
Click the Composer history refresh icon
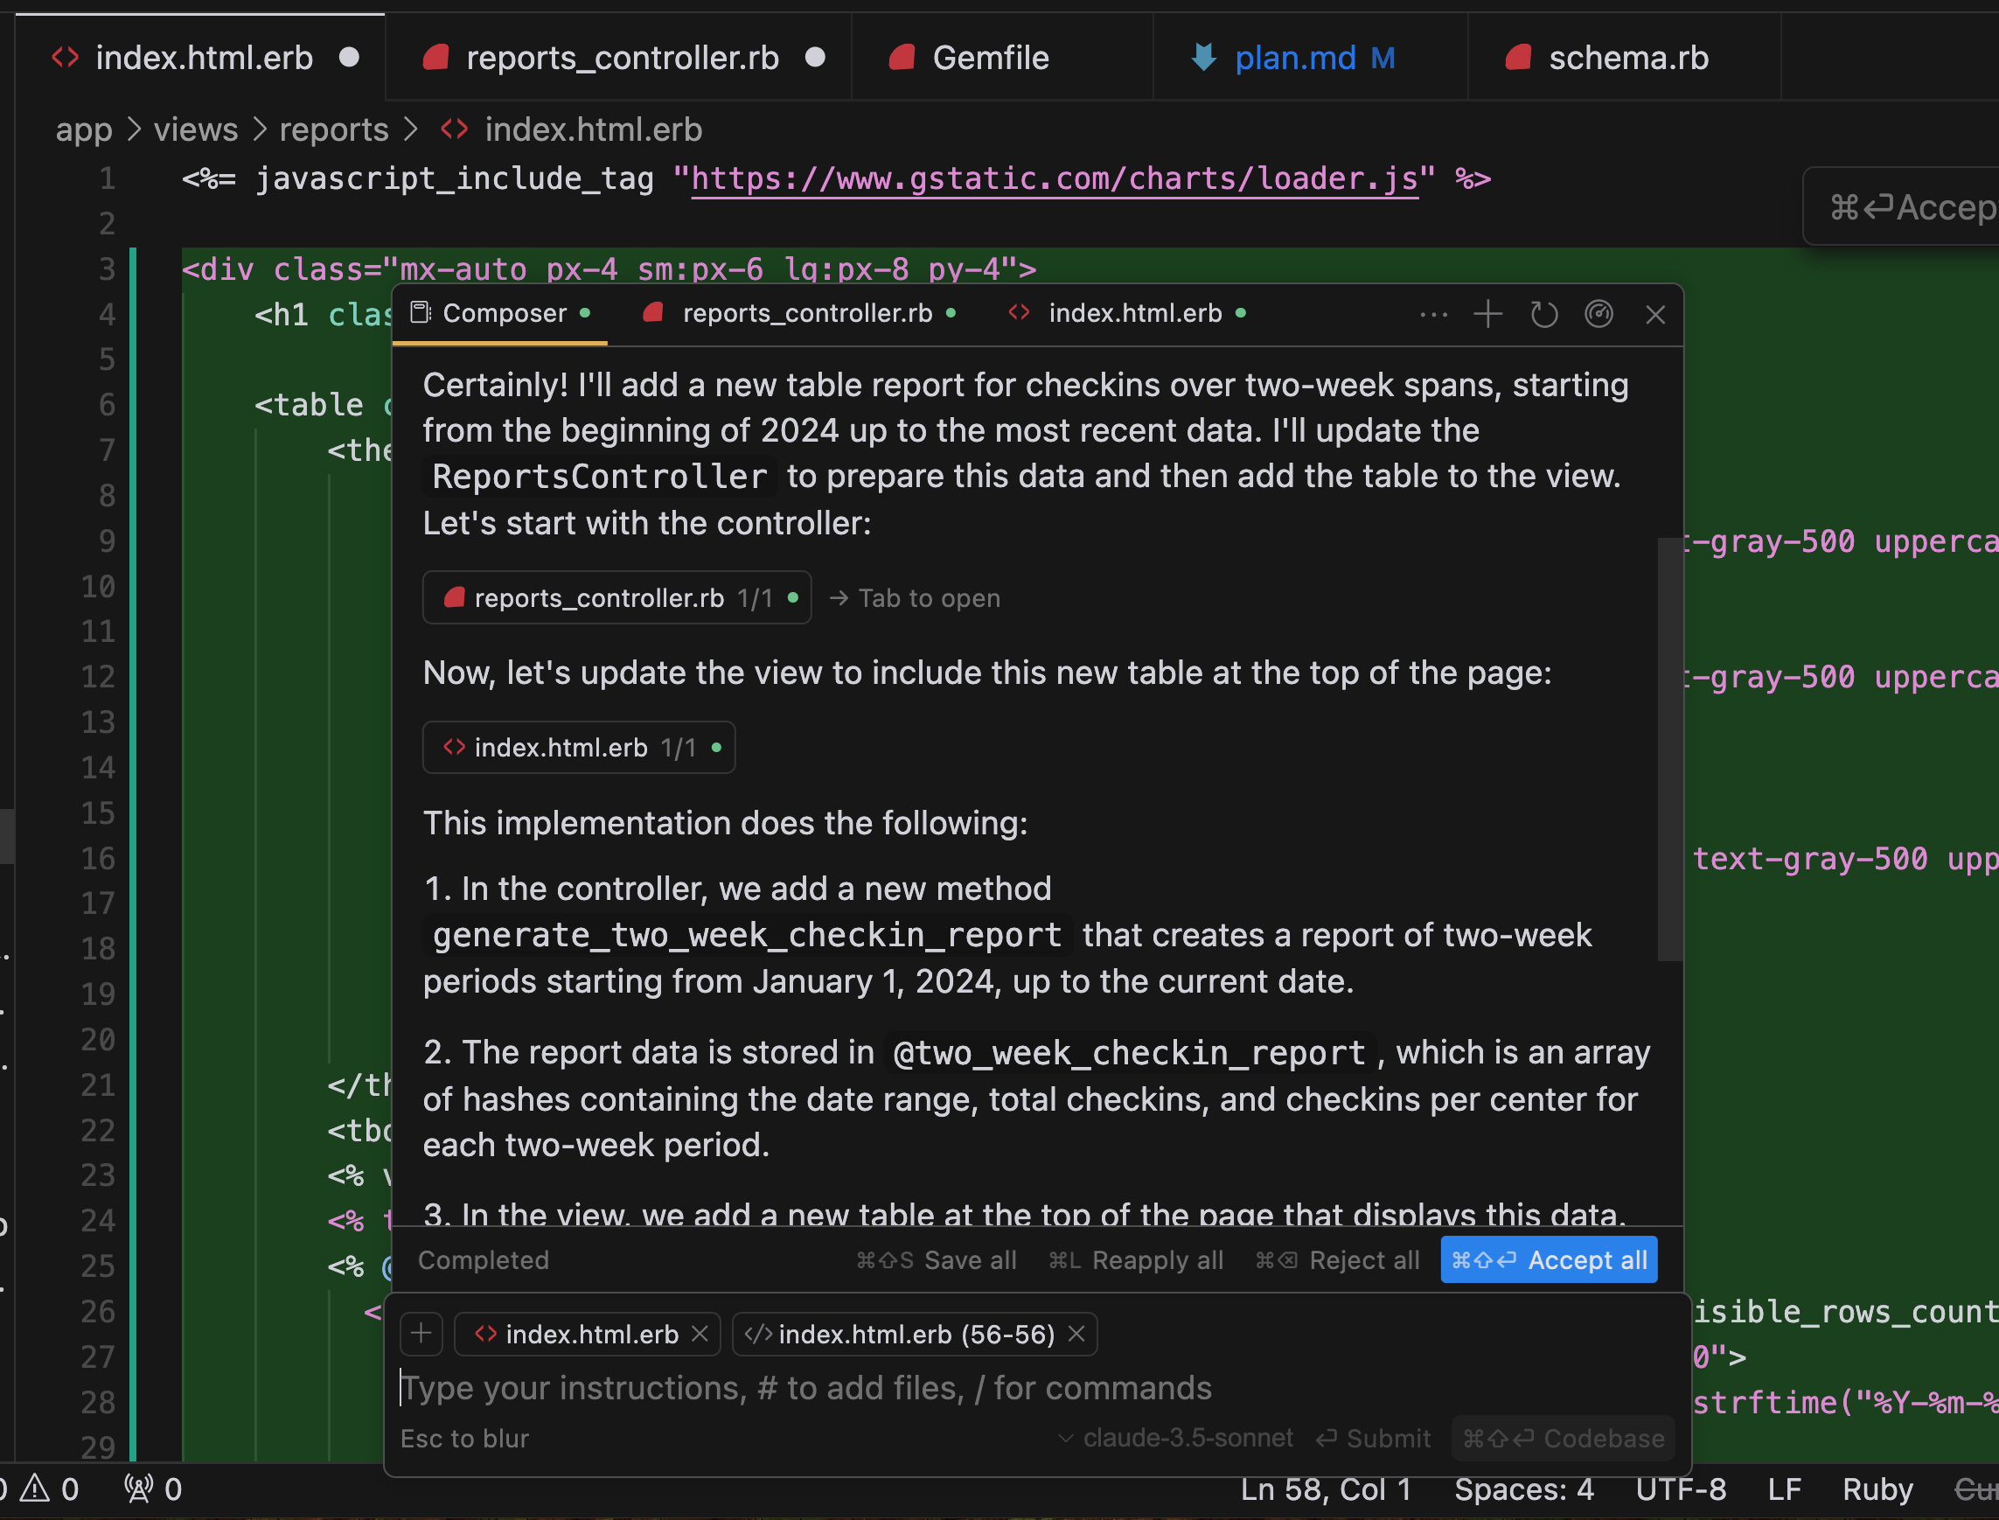click(1543, 314)
